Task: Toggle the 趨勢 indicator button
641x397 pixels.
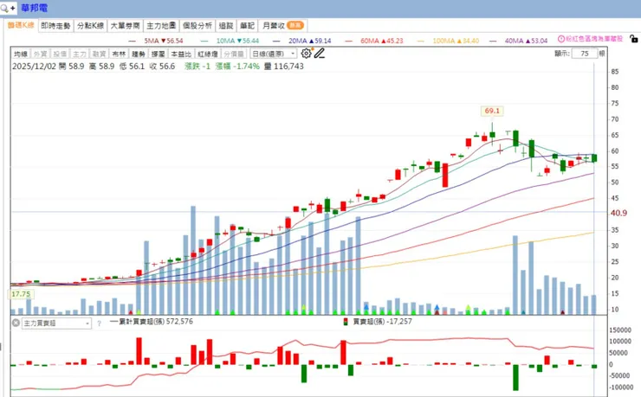Action: 139,54
